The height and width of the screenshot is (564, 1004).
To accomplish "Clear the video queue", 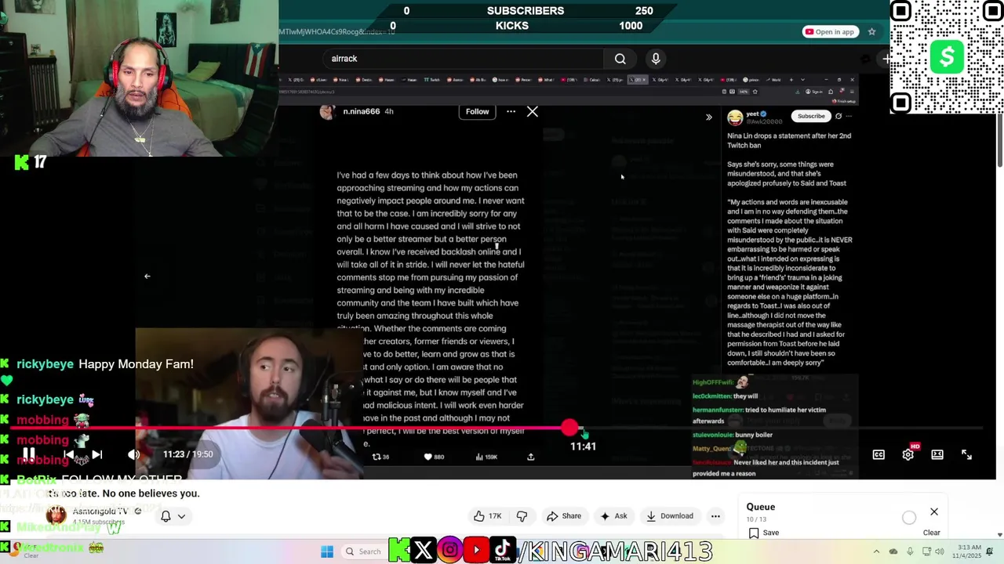I will (932, 533).
